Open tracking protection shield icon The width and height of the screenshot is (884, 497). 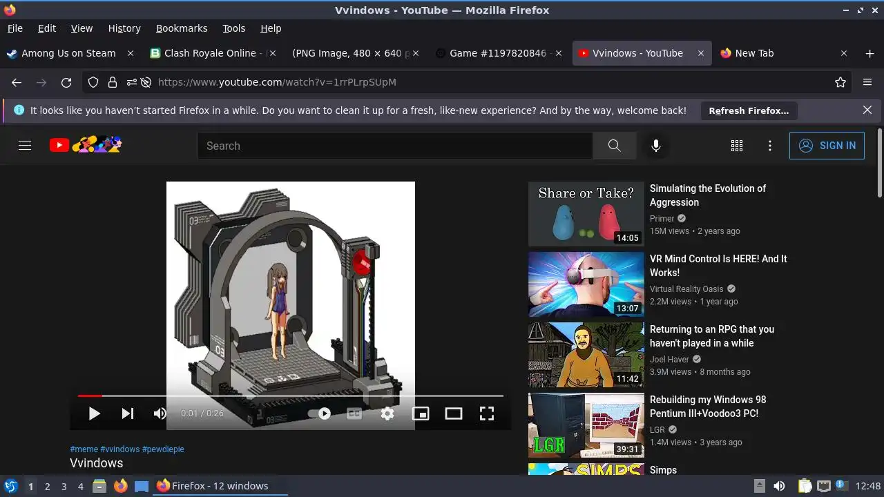click(x=93, y=82)
